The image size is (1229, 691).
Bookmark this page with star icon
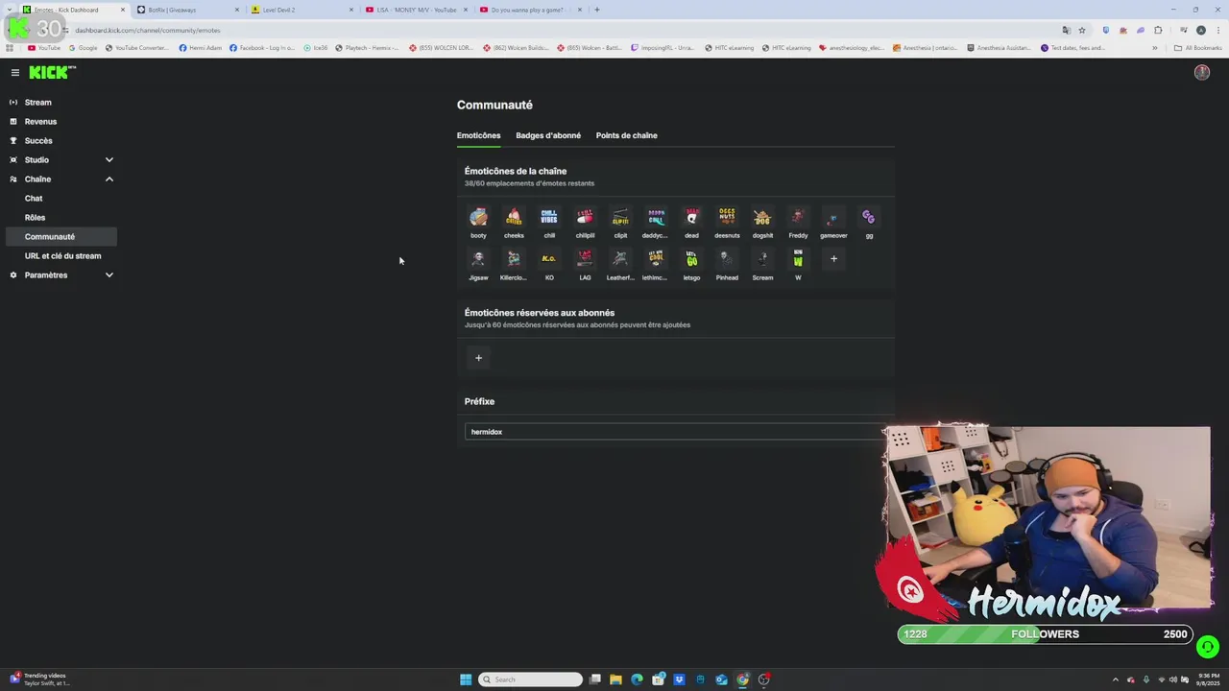click(1082, 30)
